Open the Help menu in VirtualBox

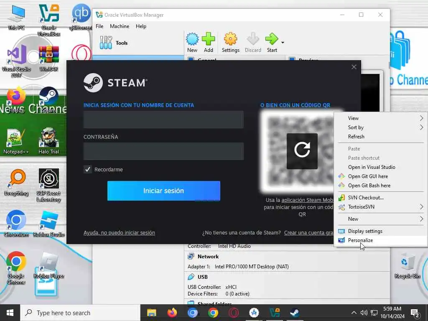141,26
